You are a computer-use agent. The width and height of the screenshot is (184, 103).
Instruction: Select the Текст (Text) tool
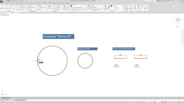click(x=49, y=7)
